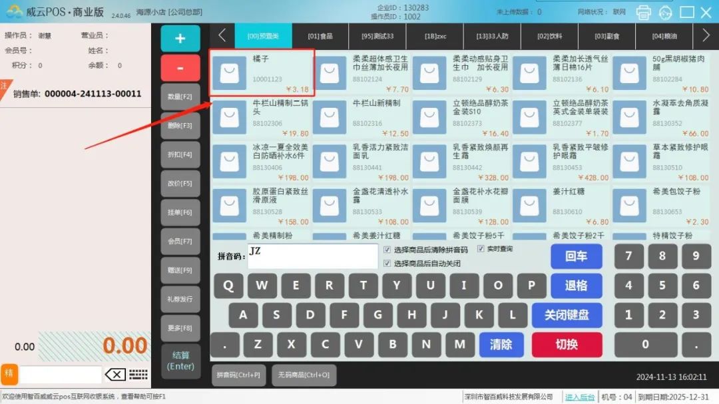Tap the Q key on the keyboard
This screenshot has width=719, height=404.
tap(228, 286)
